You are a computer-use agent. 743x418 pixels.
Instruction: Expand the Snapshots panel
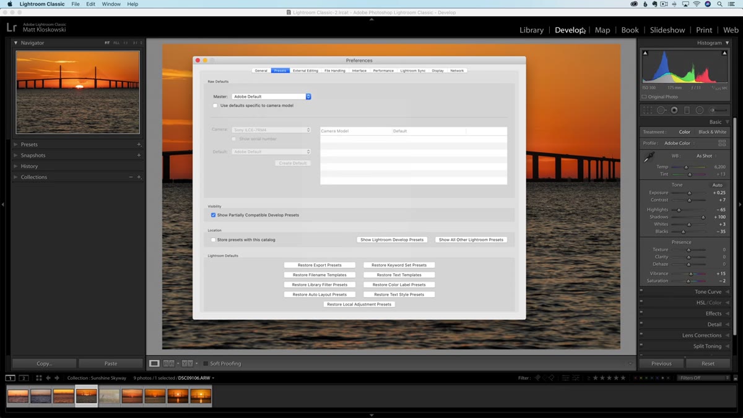coord(16,155)
